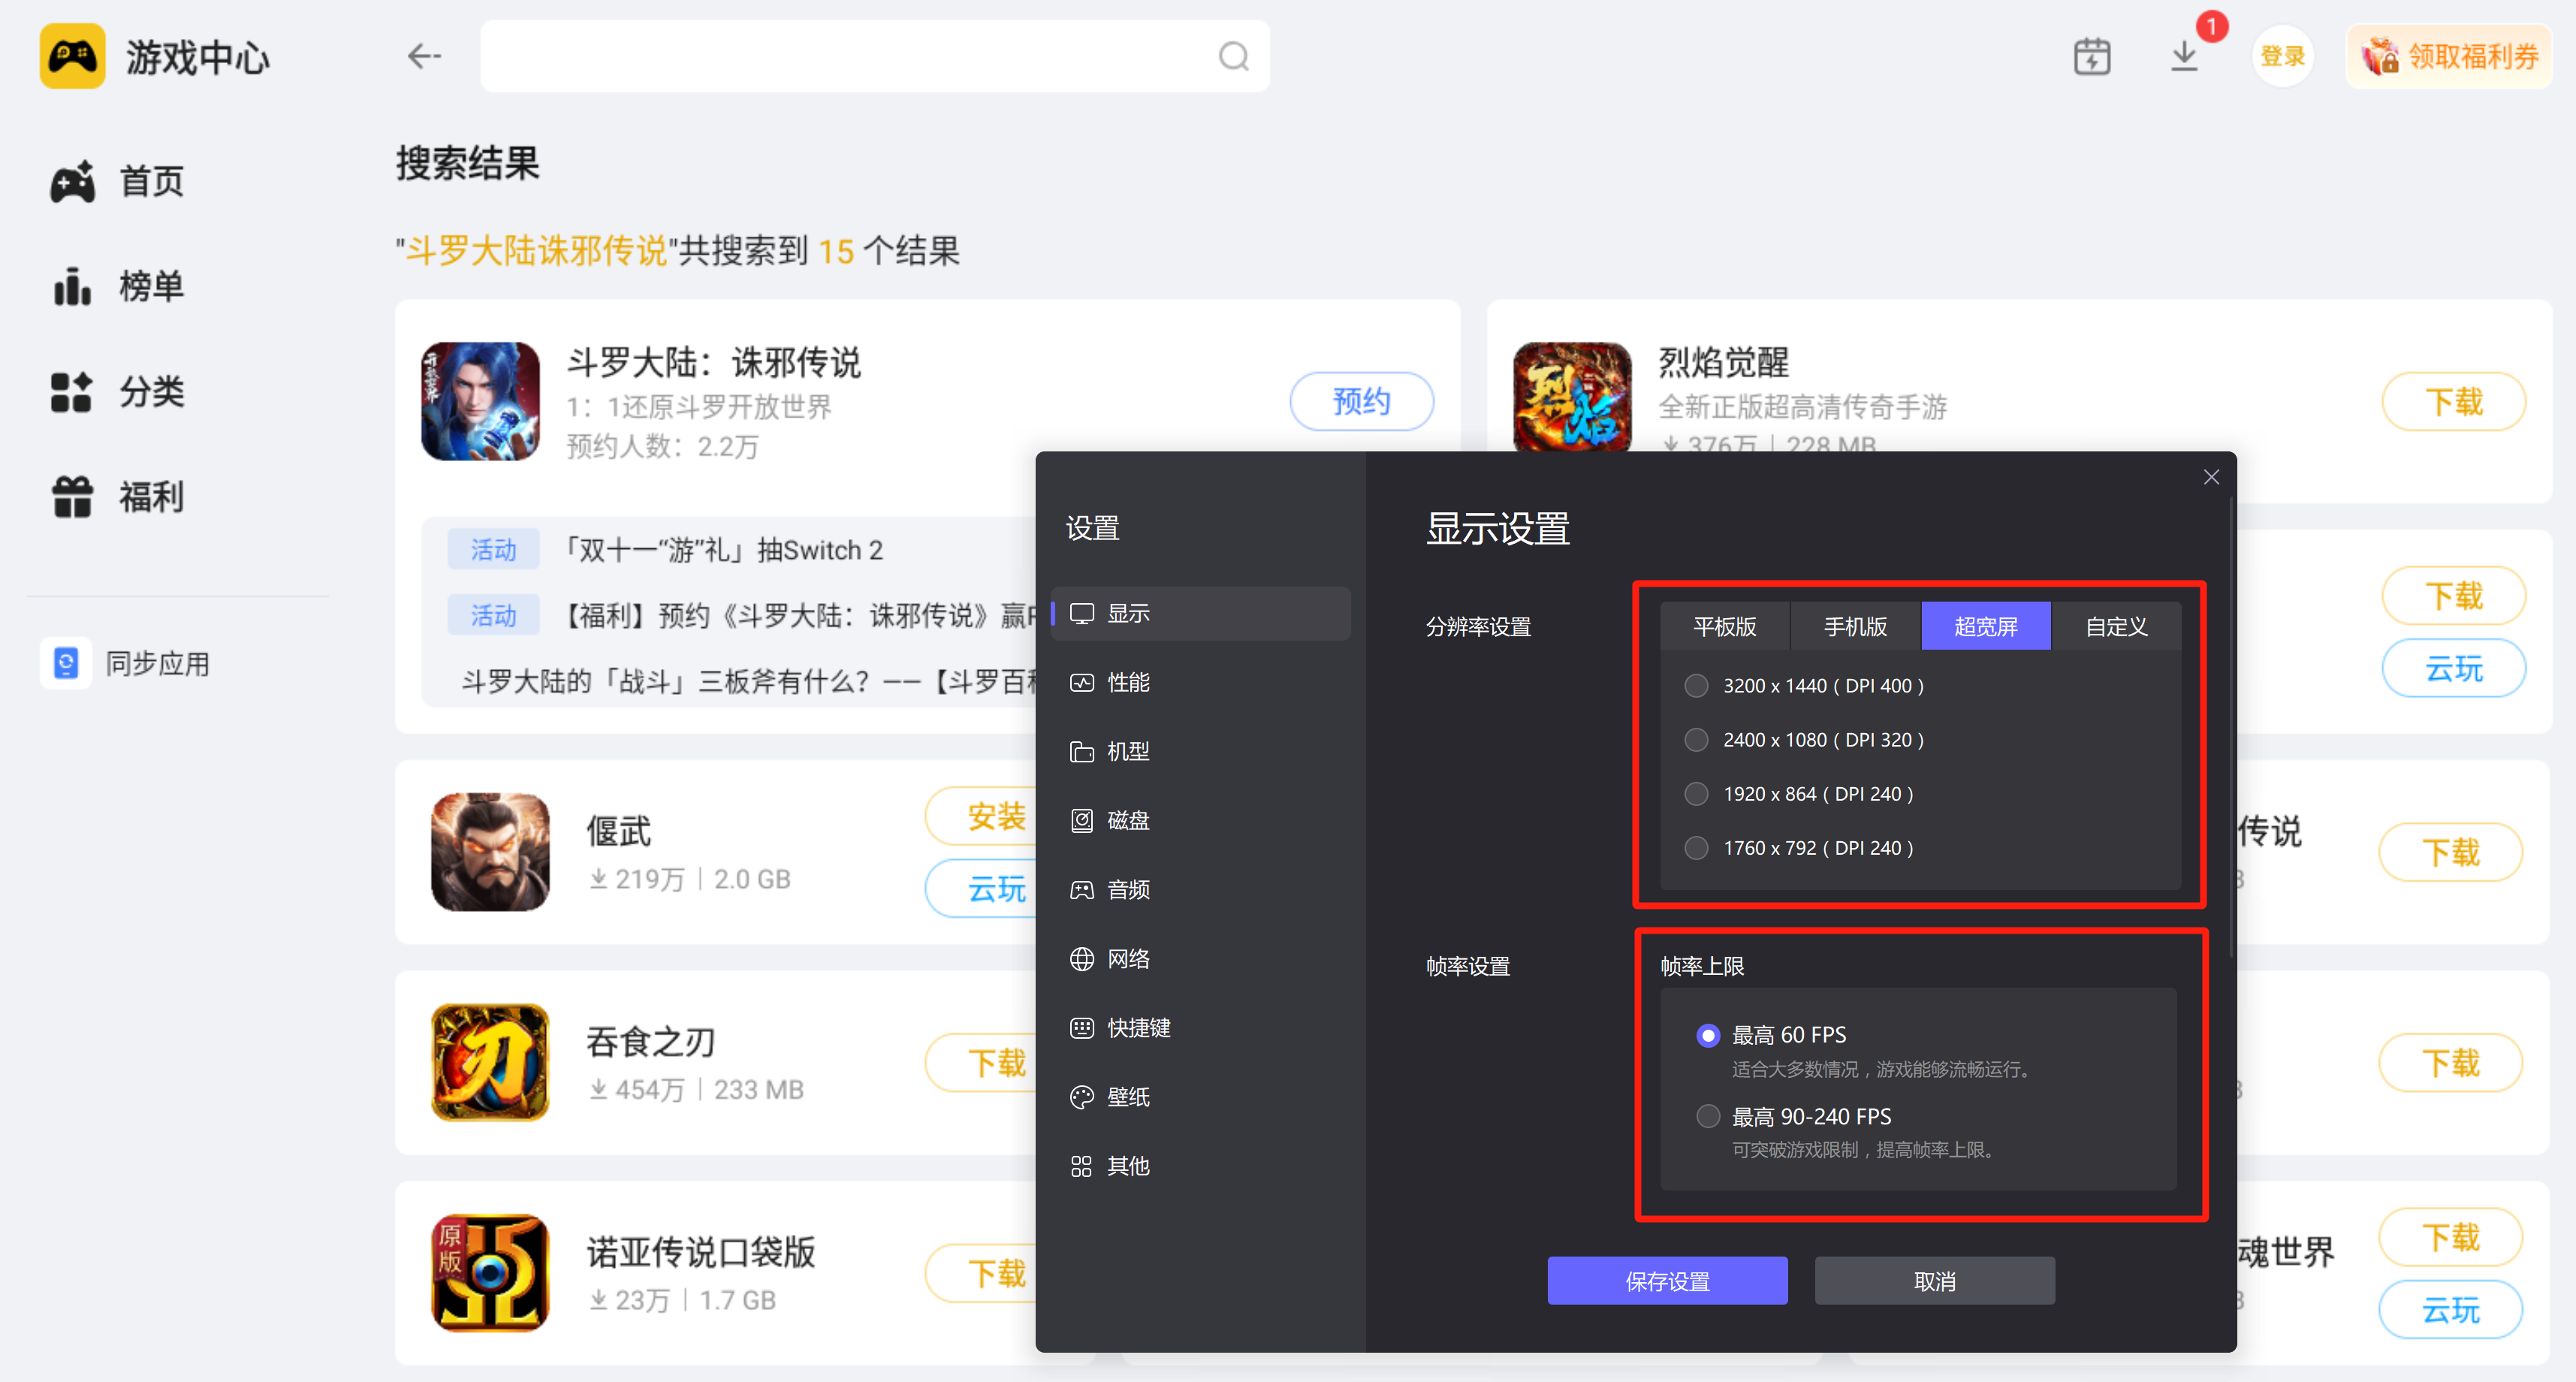The image size is (2576, 1382).
Task: Open the 音频 settings panel
Action: point(1127,889)
